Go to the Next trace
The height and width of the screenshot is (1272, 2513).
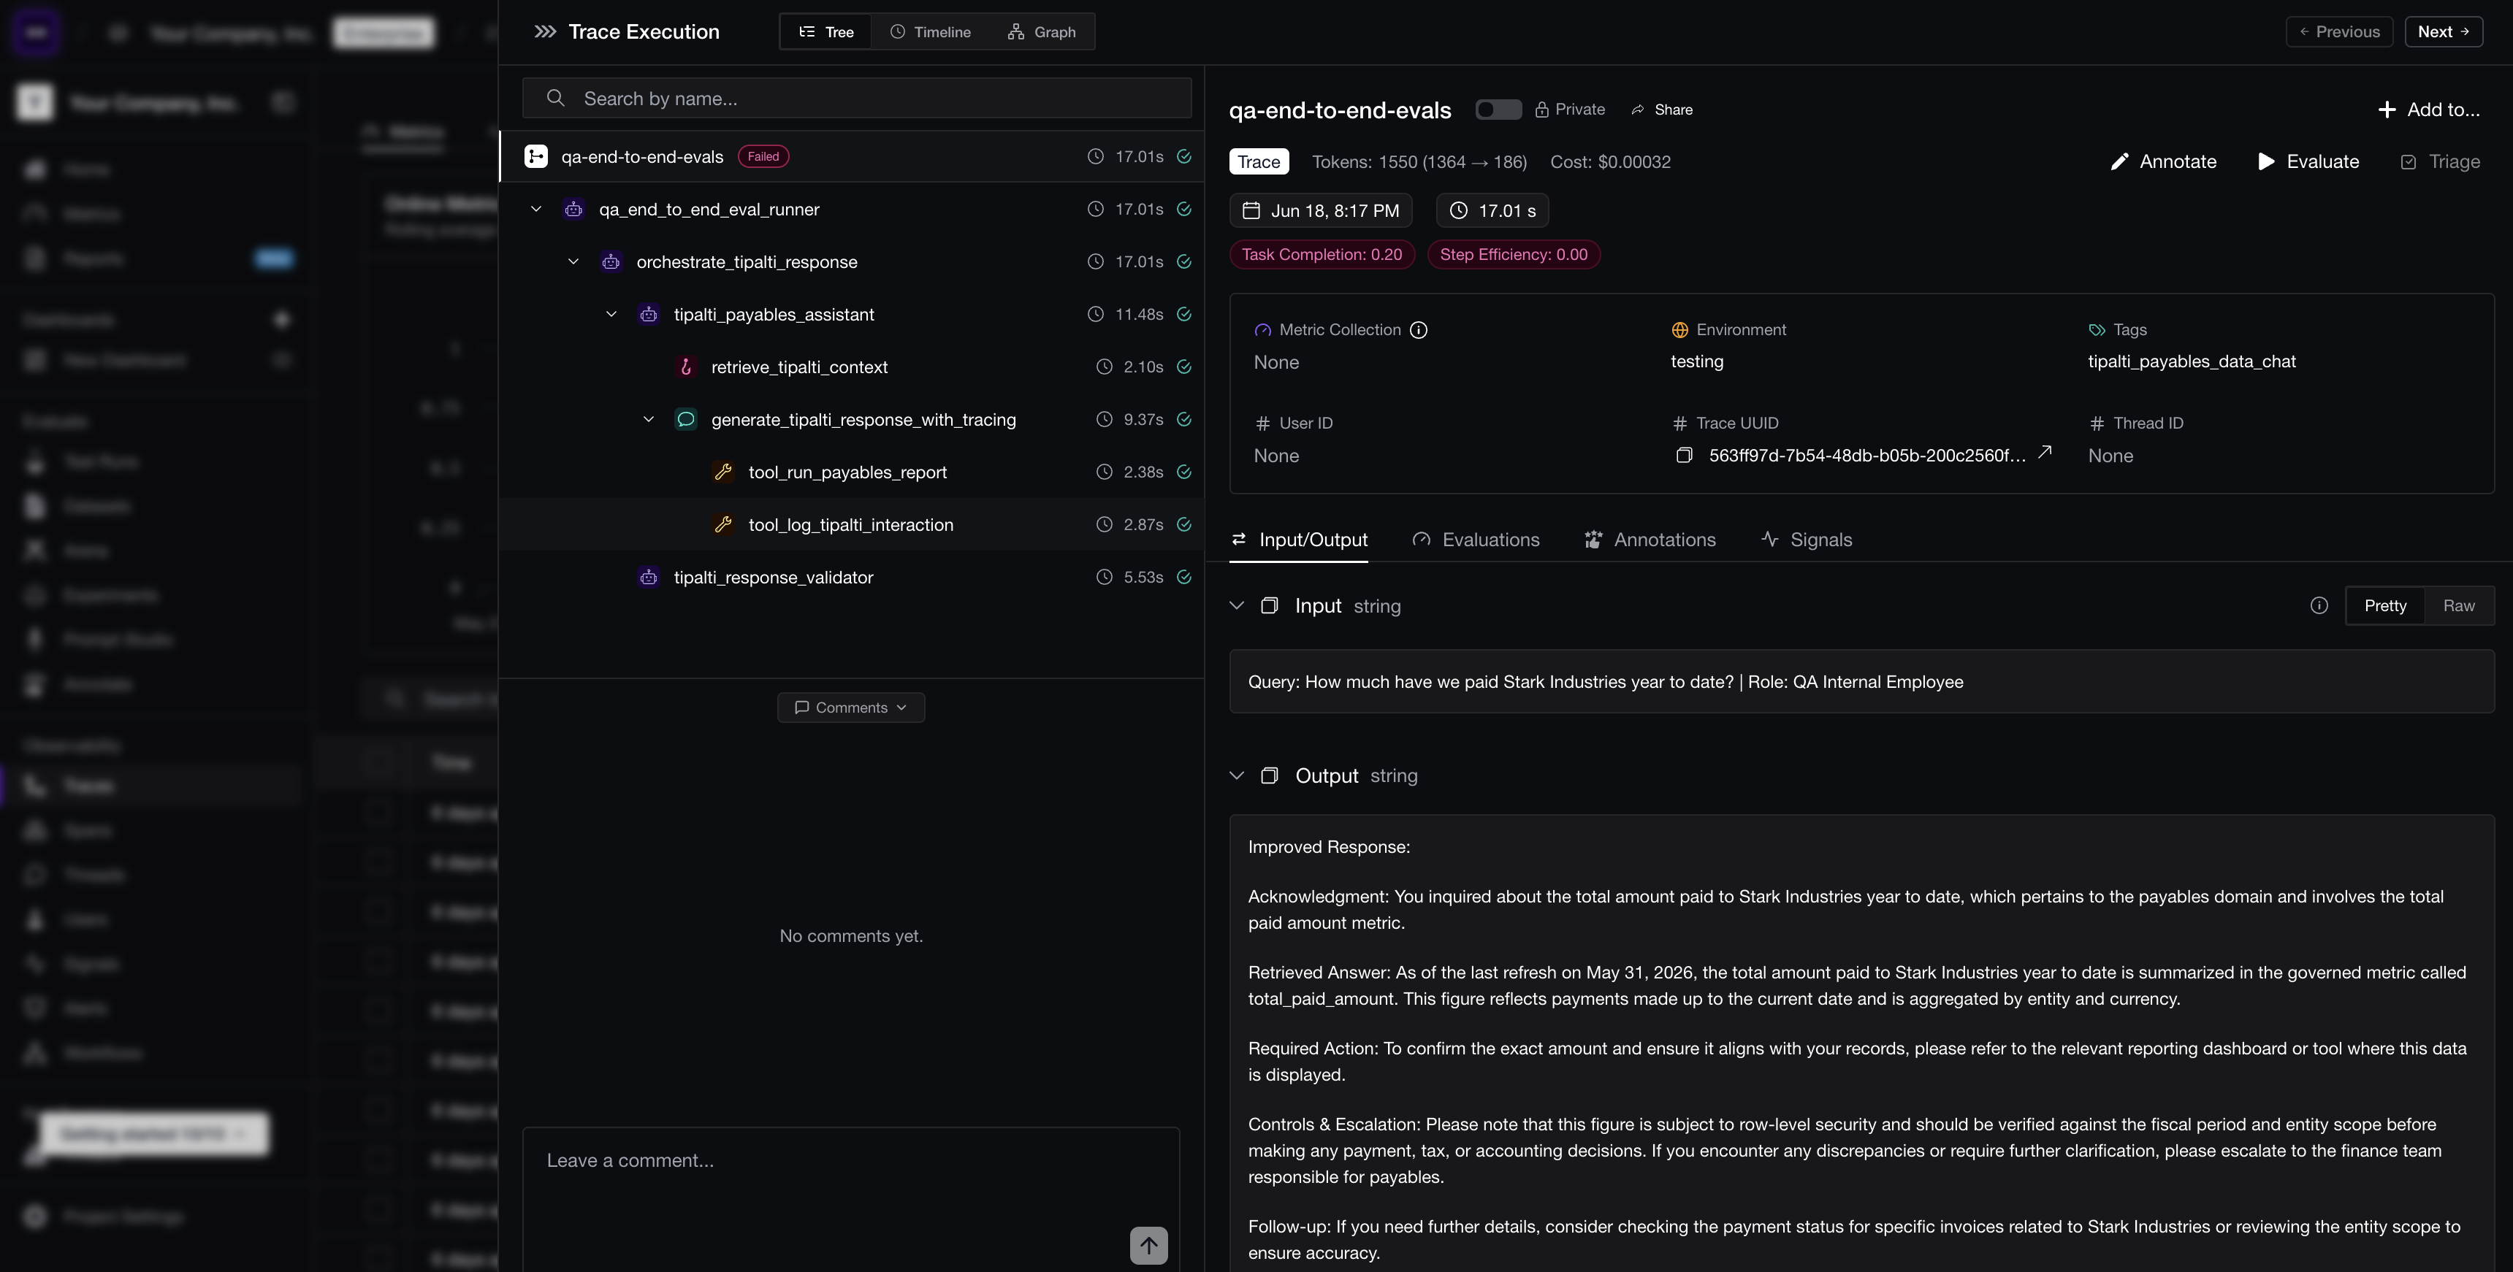pos(2444,31)
